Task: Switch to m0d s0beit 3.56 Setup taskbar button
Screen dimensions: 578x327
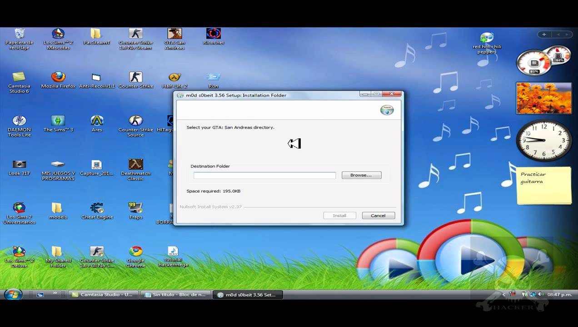Action: [x=249, y=295]
